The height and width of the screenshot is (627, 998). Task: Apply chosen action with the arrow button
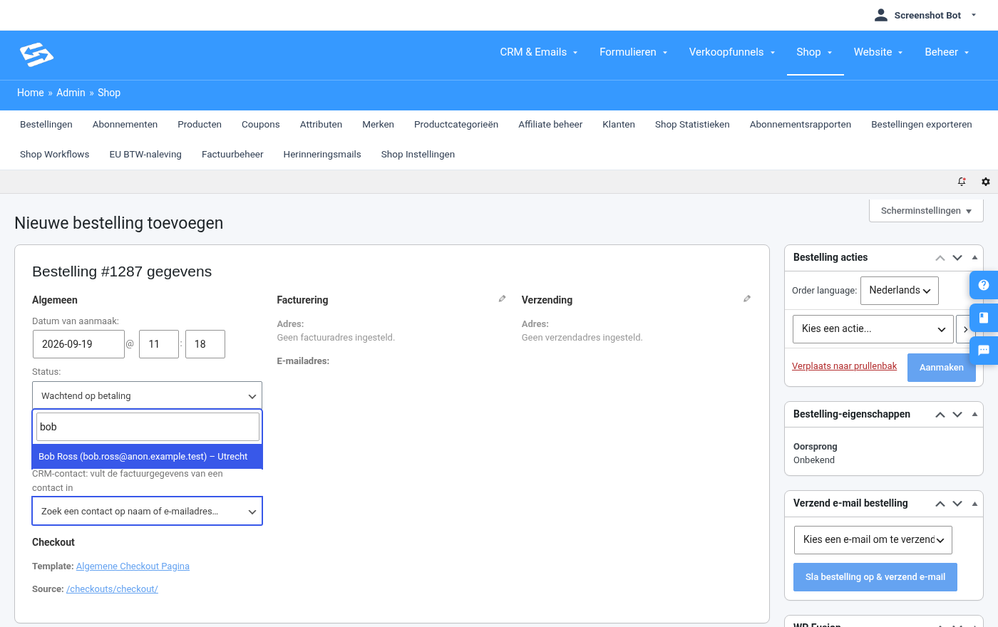[x=965, y=329]
